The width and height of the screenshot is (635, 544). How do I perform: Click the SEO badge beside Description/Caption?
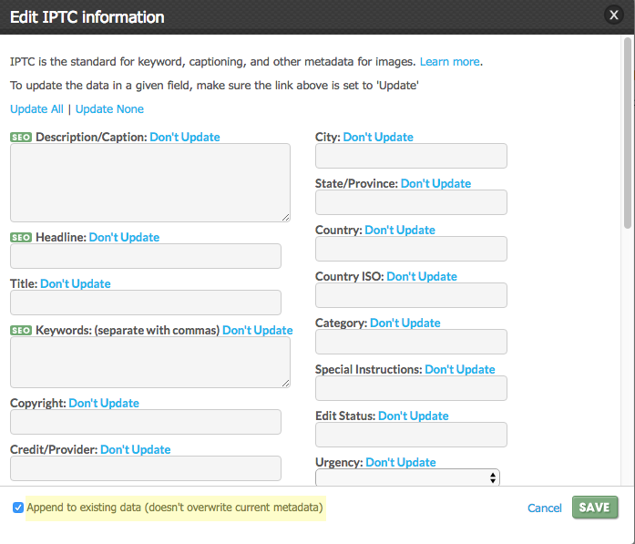click(x=21, y=138)
